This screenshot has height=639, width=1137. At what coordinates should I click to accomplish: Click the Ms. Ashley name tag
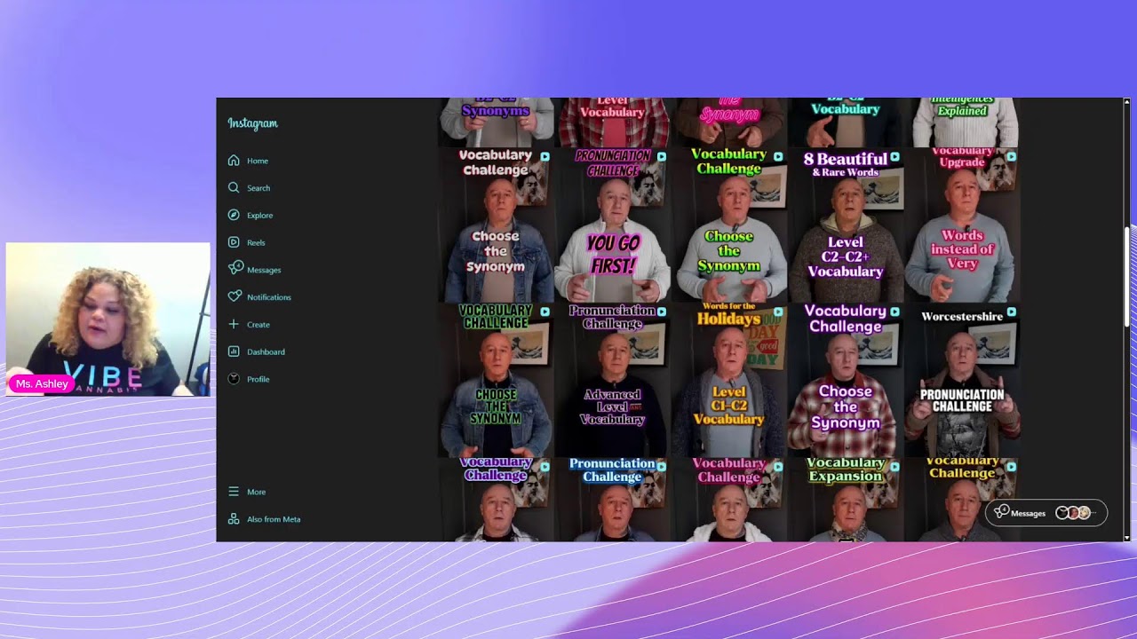[x=42, y=383]
